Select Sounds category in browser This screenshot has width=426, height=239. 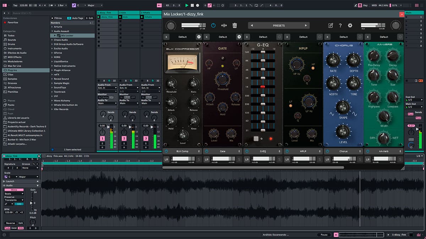pos(12,40)
